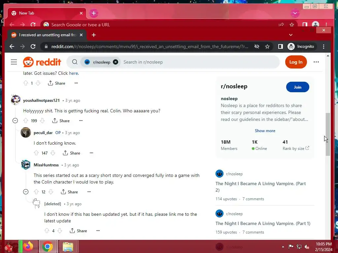Click the search magnifier icon
The height and width of the screenshot is (253, 338).
pos(75,62)
